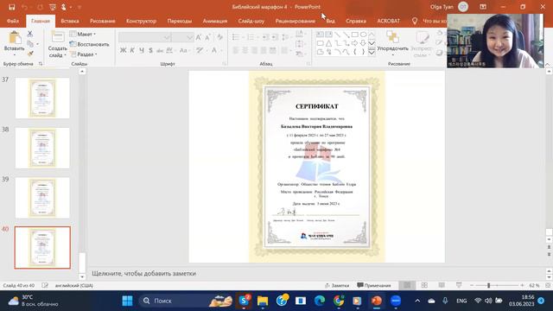Click the increase font size icon

(199, 37)
